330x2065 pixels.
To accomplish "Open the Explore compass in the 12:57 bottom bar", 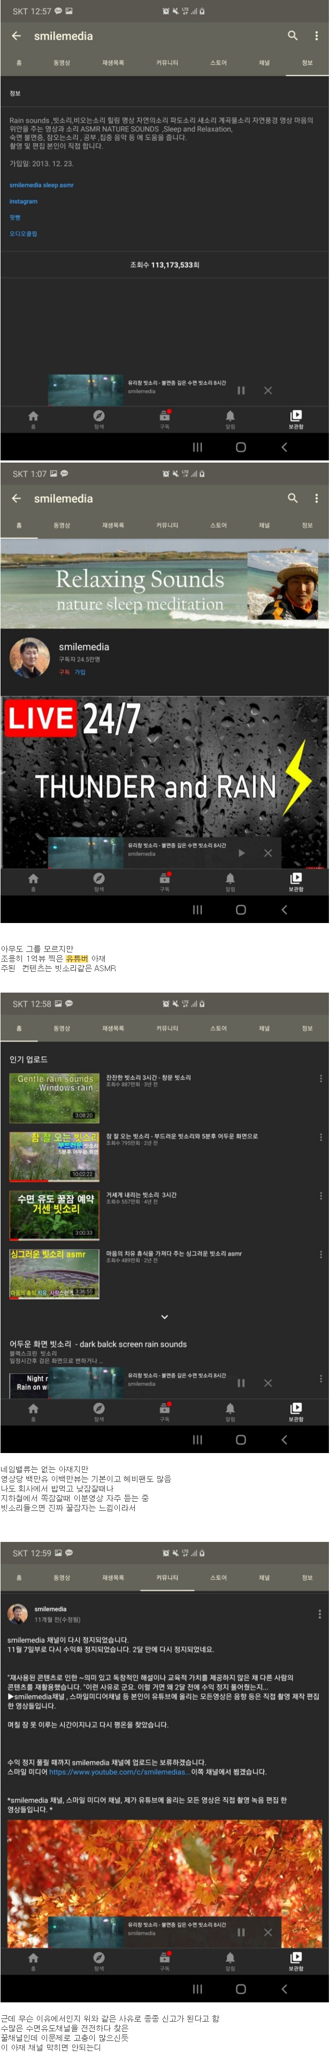I will tap(98, 419).
